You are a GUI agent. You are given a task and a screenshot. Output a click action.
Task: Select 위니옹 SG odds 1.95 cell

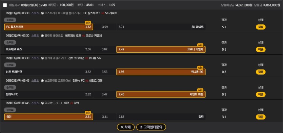tap(161, 72)
